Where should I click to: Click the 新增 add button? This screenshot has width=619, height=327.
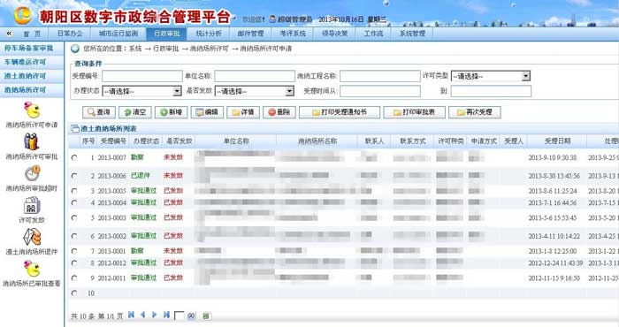pyautogui.click(x=171, y=112)
